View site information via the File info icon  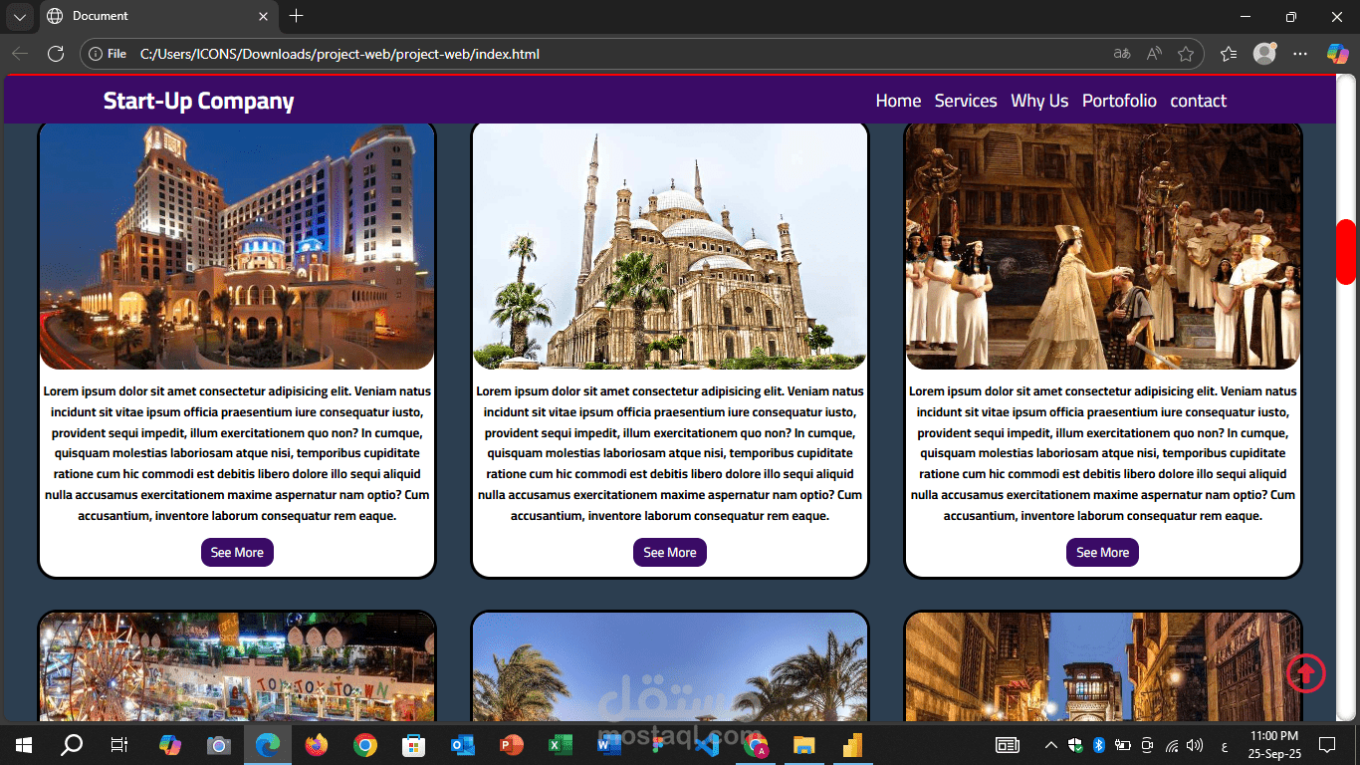click(x=108, y=54)
